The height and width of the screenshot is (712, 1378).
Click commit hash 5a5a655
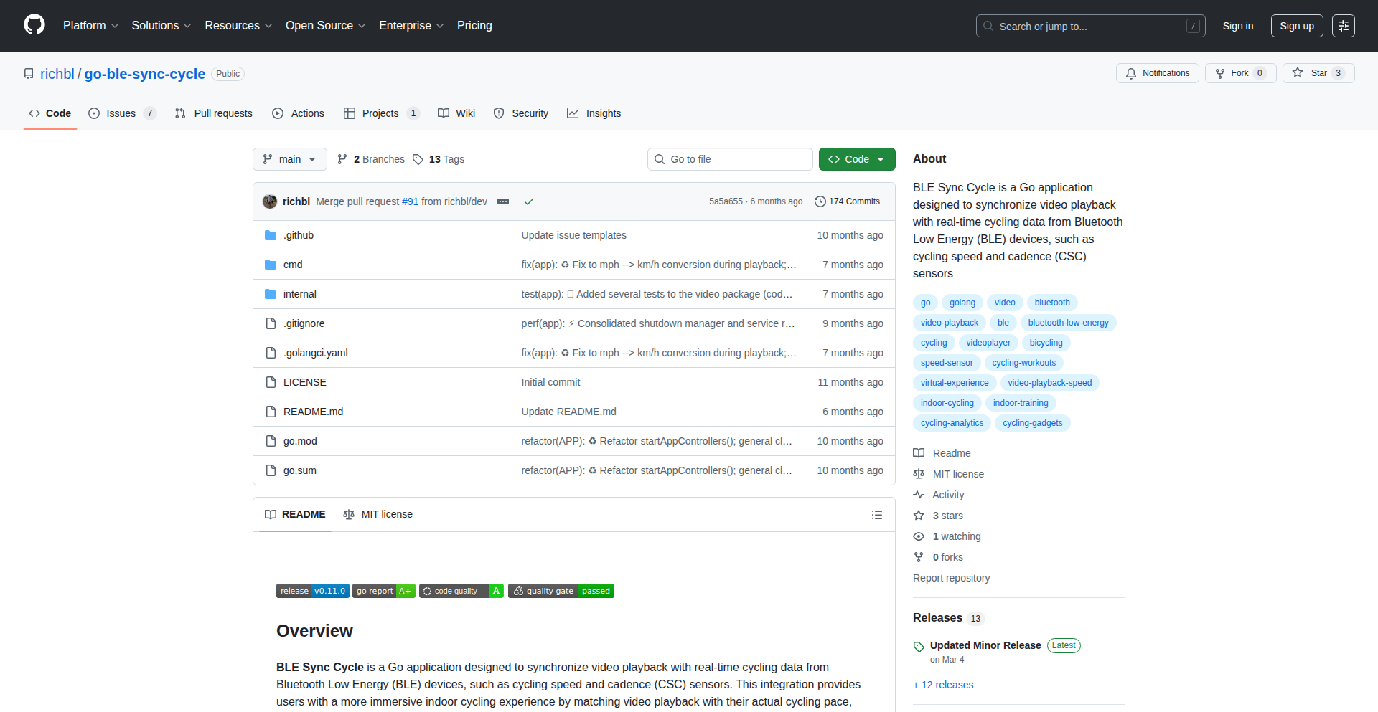(726, 201)
